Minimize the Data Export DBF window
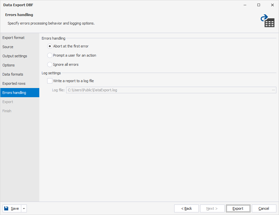The image size is (279, 215). click(245, 5)
